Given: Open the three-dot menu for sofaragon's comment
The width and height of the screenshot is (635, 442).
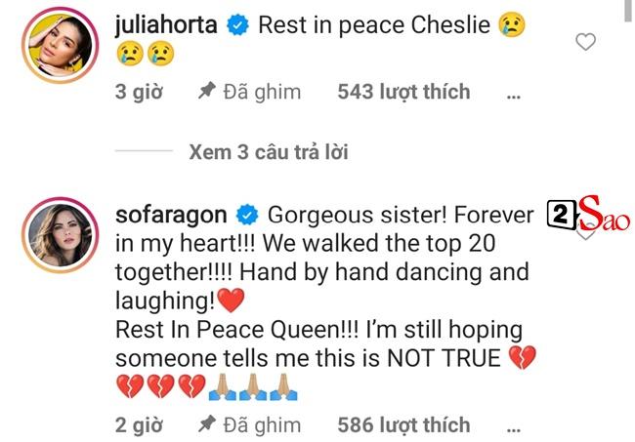Looking at the screenshot, I should tap(514, 429).
